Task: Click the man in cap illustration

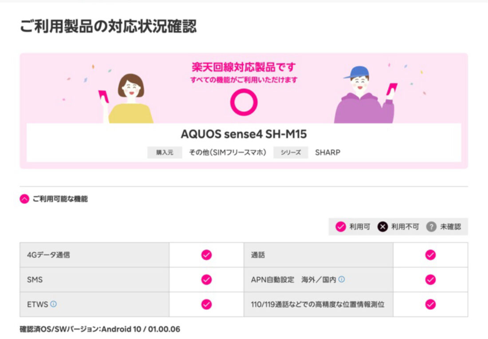Action: (x=366, y=95)
